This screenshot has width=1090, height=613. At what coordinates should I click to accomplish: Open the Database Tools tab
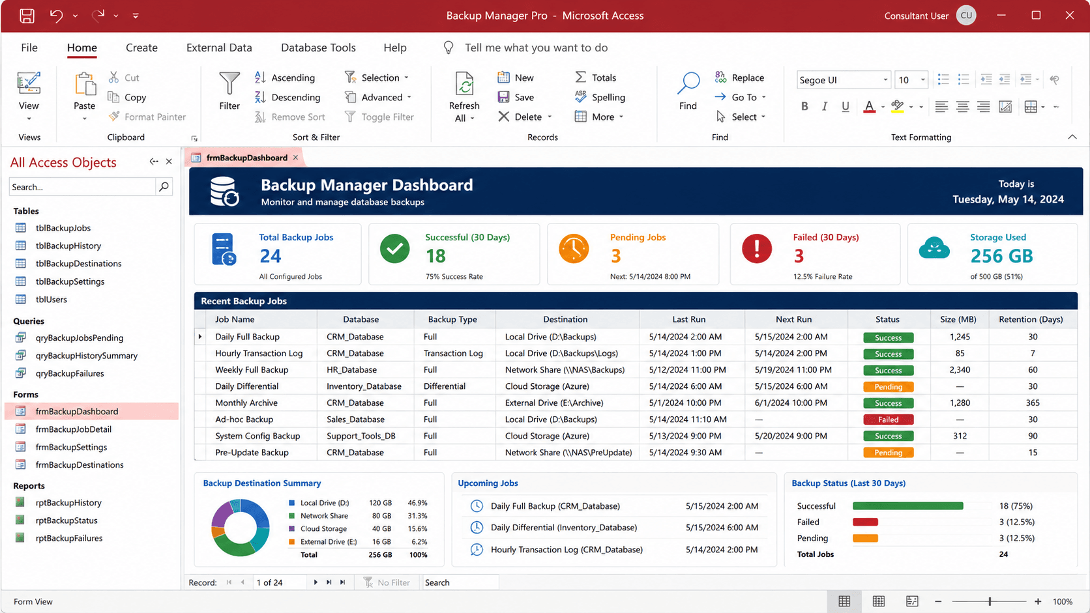click(x=318, y=48)
